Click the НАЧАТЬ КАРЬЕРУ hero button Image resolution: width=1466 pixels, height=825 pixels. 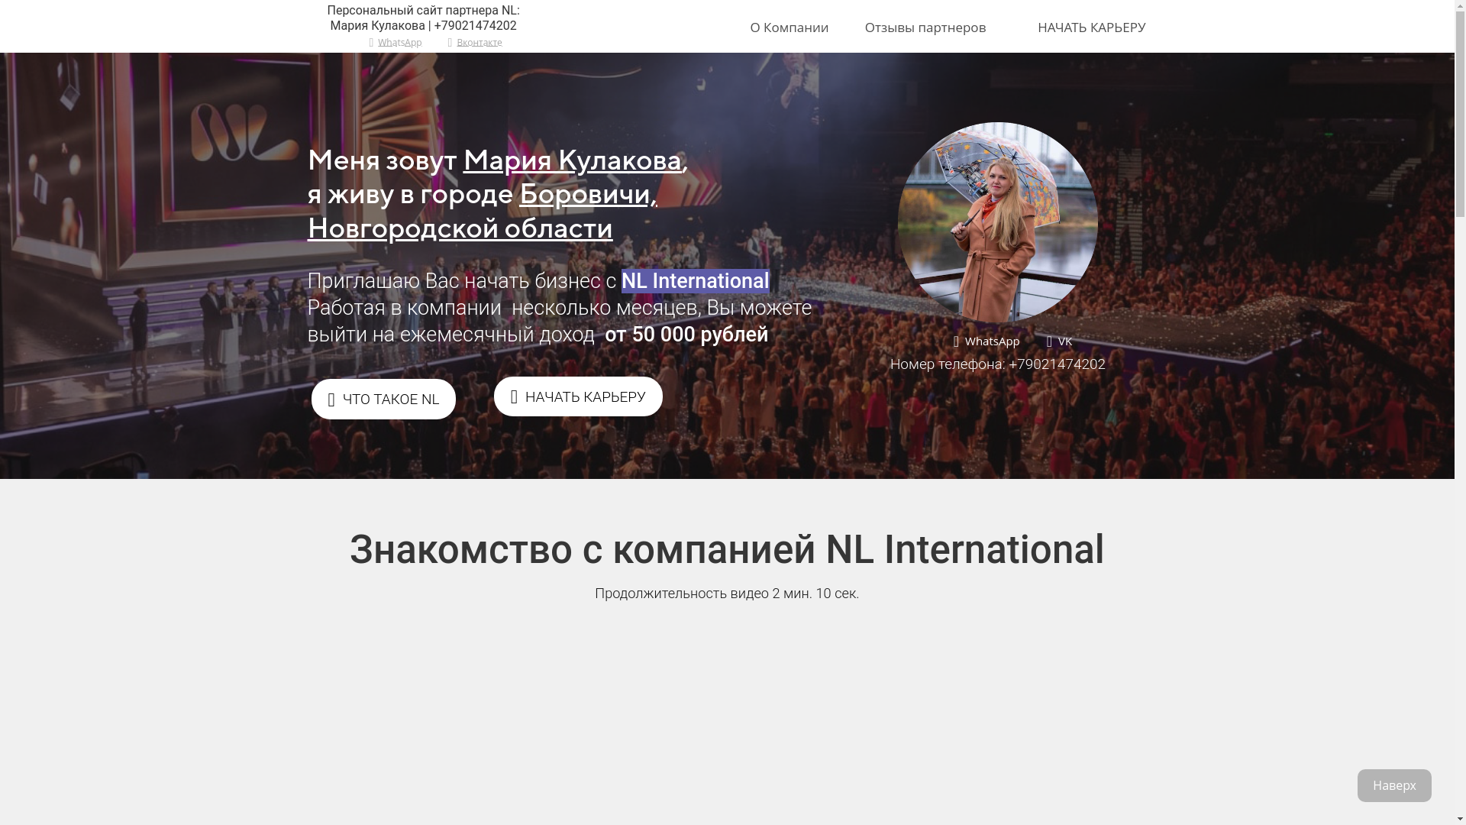(578, 396)
